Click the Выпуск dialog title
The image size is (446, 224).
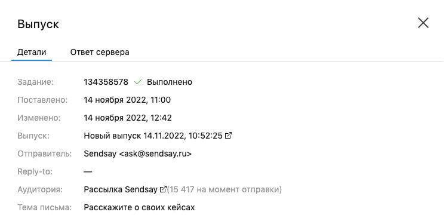[38, 24]
